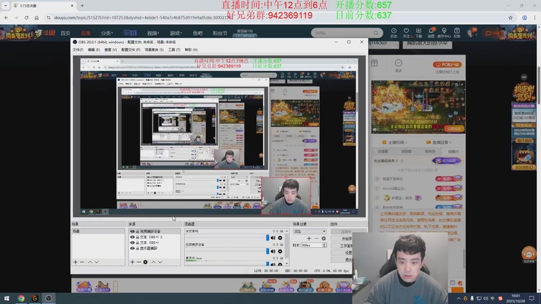This screenshot has width=541, height=304.
Task: Remove selected scene with minus icon
Action: (x=82, y=262)
